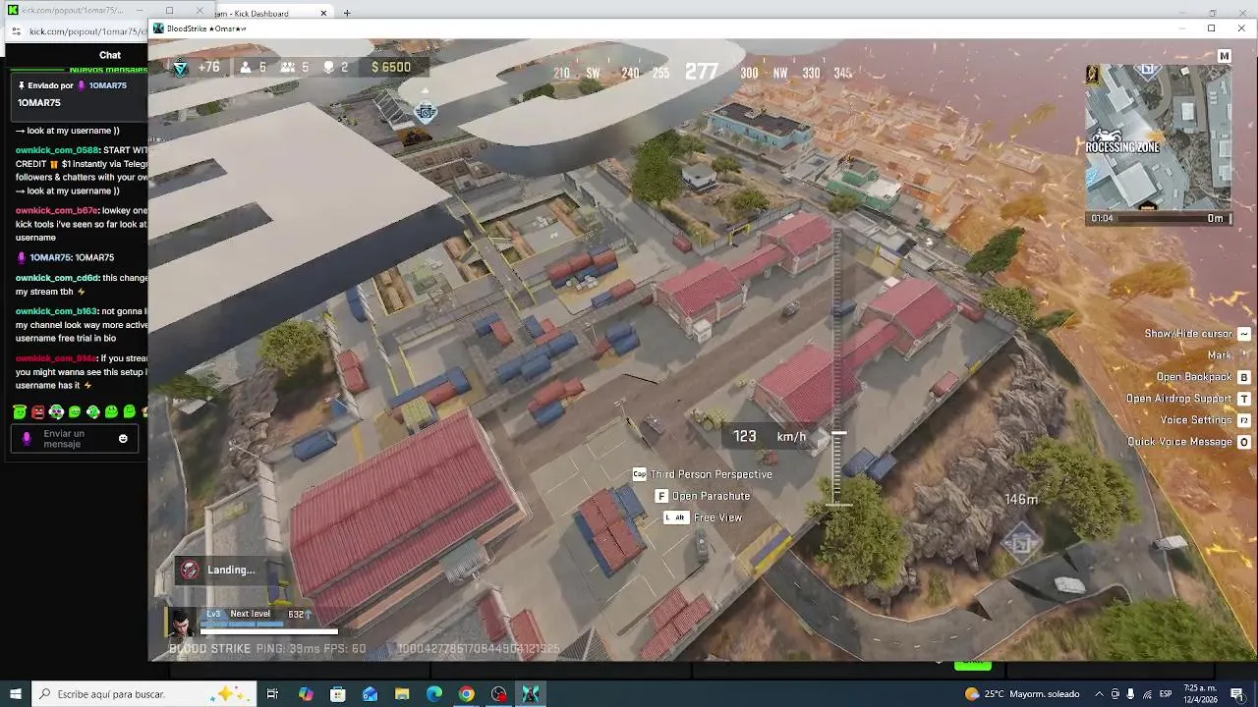Screen dimensions: 1258x707
Task: Click the teammate marker above the rooftop
Action: tap(426, 112)
